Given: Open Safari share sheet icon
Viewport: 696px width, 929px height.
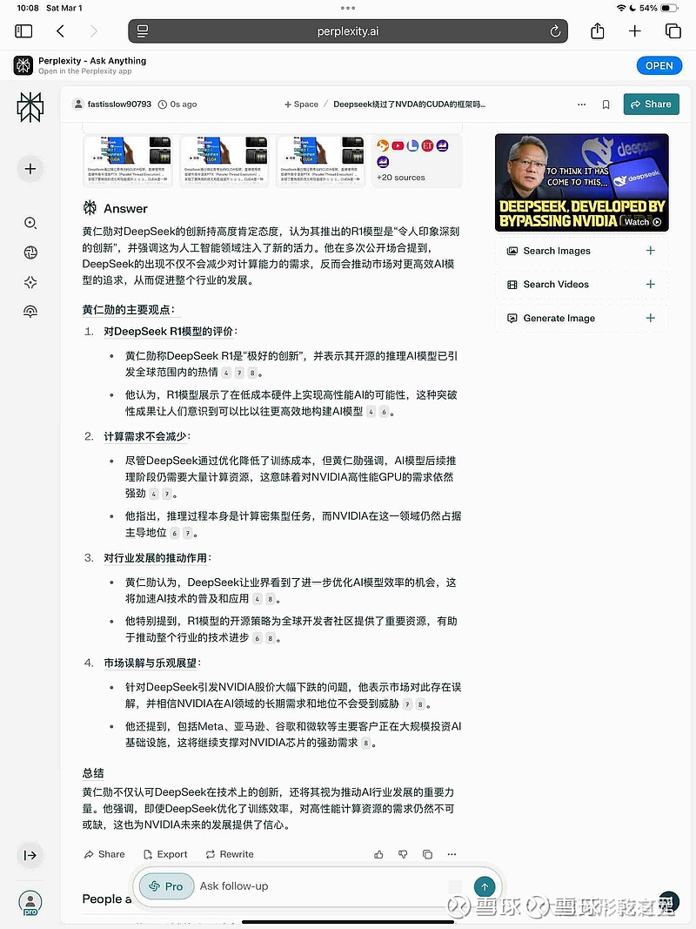Looking at the screenshot, I should tap(598, 31).
